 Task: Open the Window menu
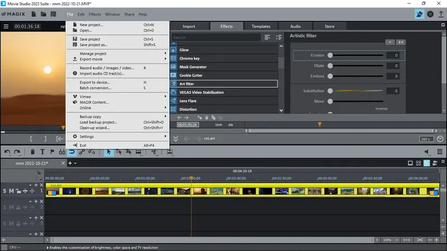pyautogui.click(x=112, y=15)
